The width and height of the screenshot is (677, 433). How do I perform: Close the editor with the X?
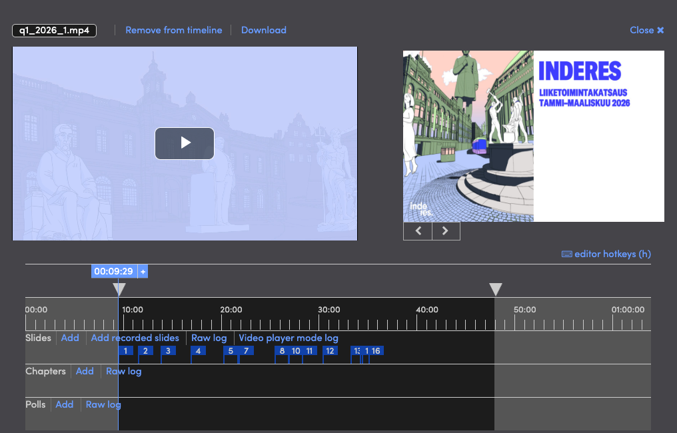(x=660, y=30)
